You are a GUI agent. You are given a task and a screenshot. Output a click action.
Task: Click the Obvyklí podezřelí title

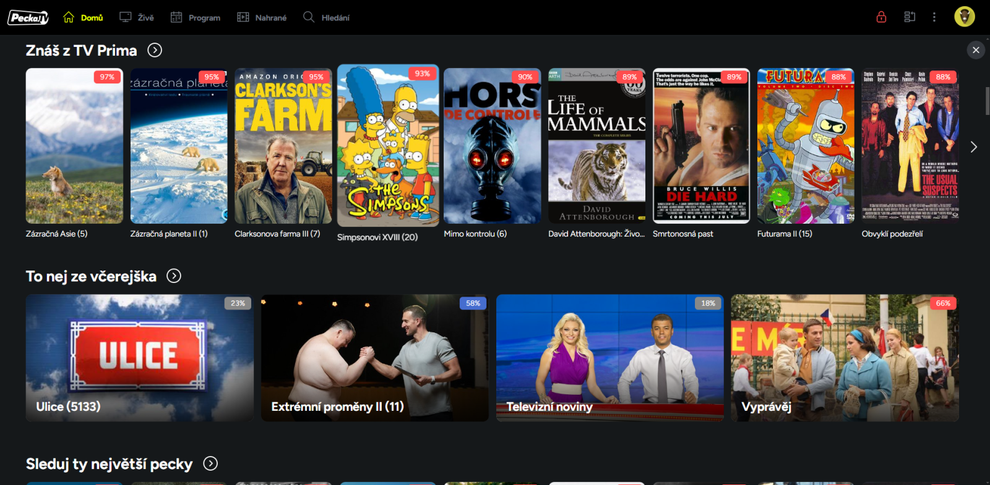[x=892, y=234]
